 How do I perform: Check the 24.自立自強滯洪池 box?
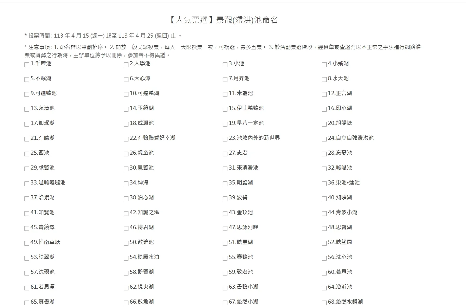click(x=324, y=139)
